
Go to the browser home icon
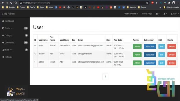pos(15,3)
